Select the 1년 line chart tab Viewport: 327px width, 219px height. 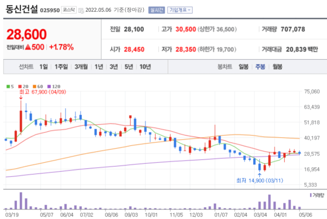(x=99, y=67)
